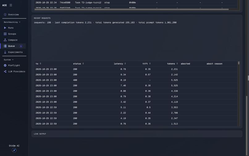
Task: Click the tokens value 4,338
Action: 174,91
